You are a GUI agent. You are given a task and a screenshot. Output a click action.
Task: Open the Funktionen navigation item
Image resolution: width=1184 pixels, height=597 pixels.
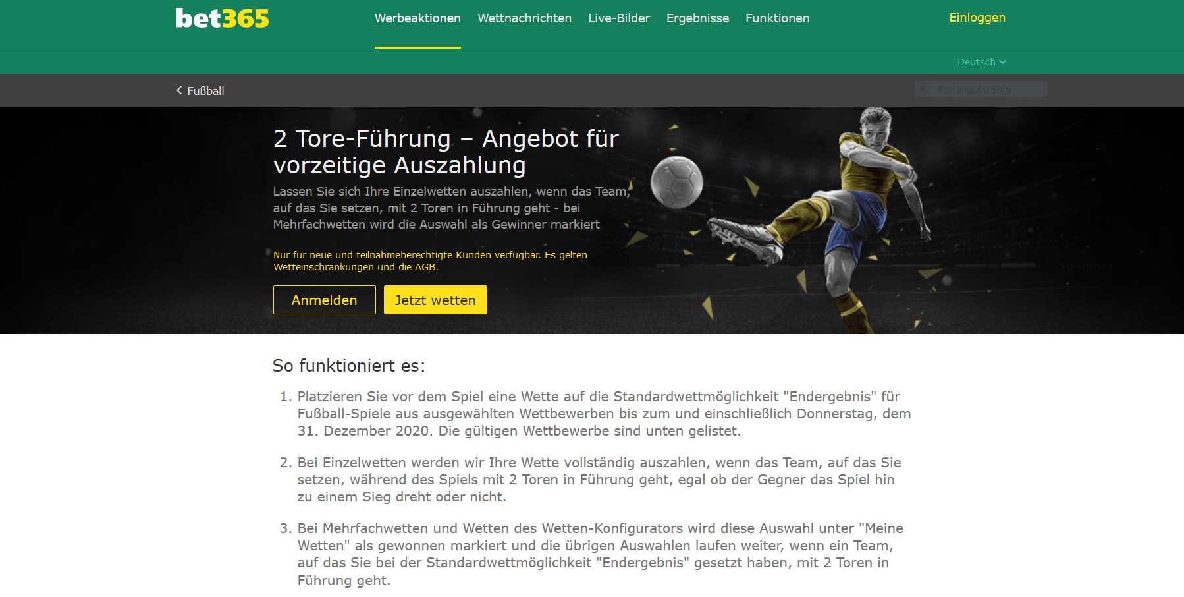coord(777,18)
